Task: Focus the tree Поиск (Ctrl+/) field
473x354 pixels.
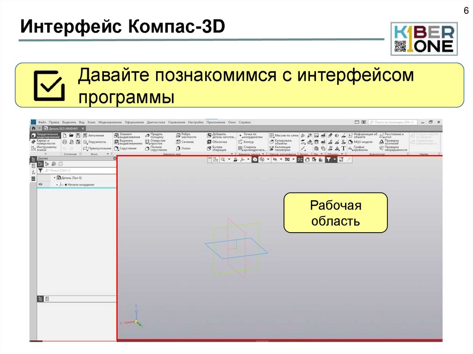Action: click(79, 171)
